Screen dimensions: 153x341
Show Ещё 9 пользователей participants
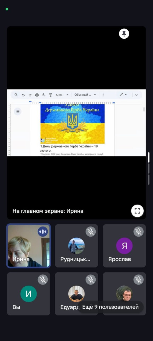[110, 307]
